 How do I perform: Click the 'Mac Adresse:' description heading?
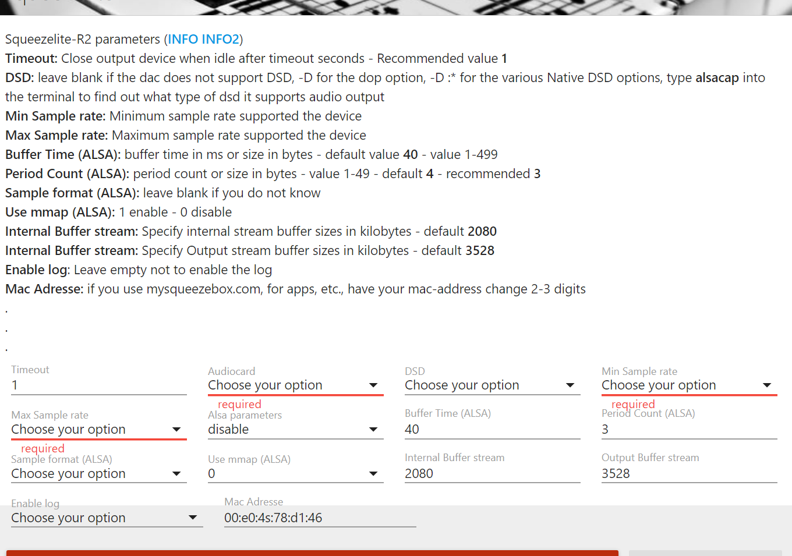pos(44,289)
